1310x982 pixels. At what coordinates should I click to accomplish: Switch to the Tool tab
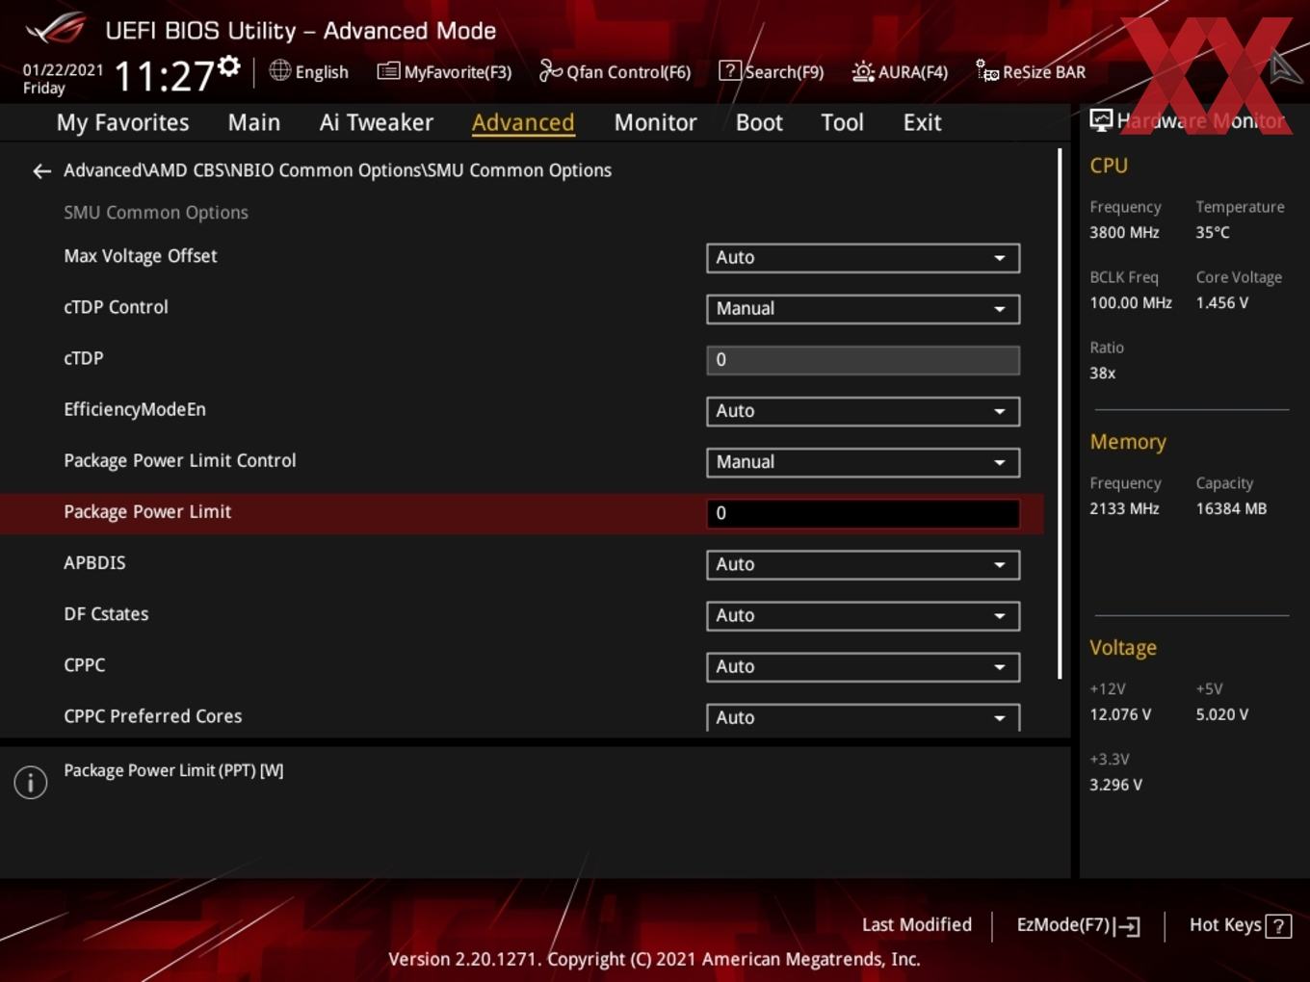(842, 122)
